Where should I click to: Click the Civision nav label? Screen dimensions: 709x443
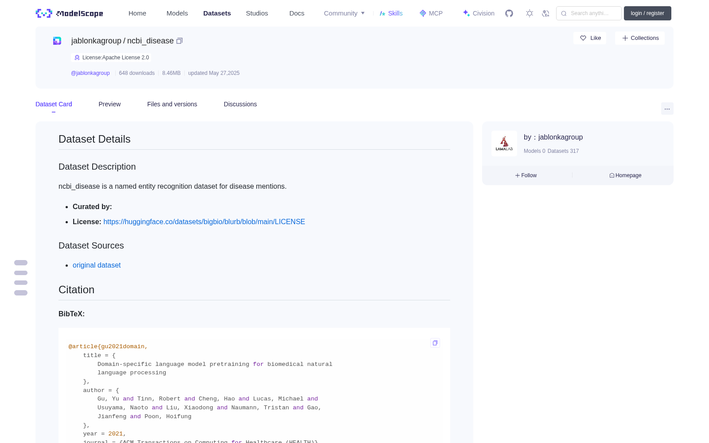pyautogui.click(x=483, y=13)
